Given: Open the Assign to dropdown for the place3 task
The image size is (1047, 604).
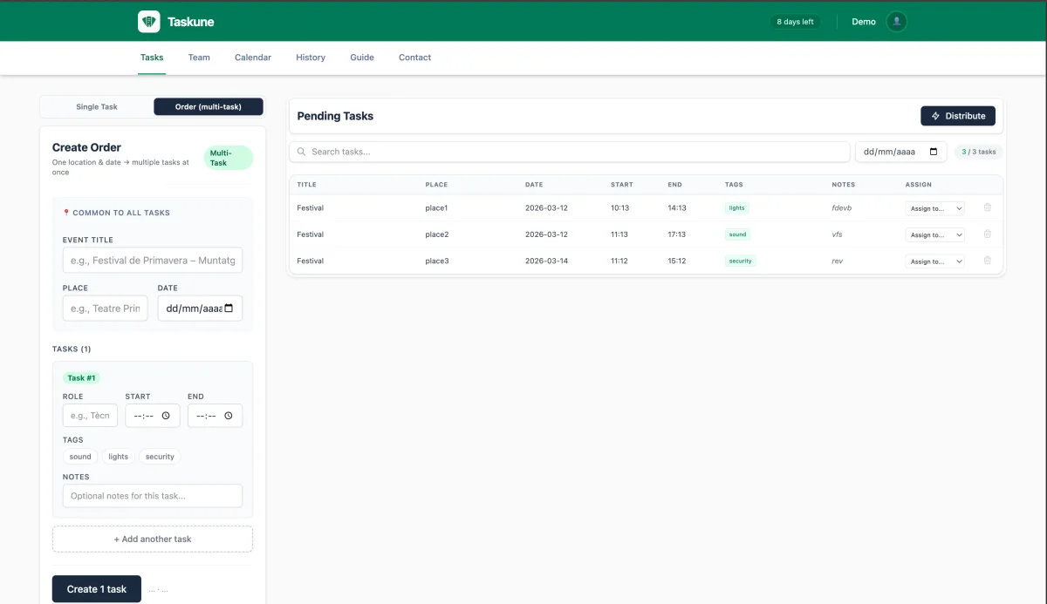Looking at the screenshot, I should tap(934, 261).
